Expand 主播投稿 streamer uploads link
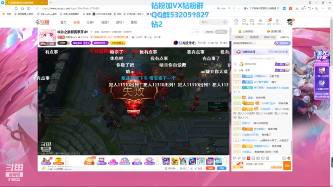The height and width of the screenshot is (187, 333). pos(246,32)
